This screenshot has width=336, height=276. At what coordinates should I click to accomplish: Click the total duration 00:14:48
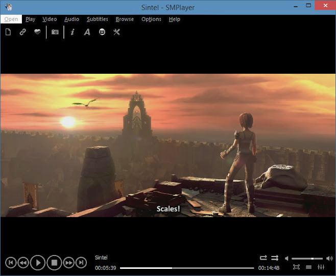tap(269, 268)
